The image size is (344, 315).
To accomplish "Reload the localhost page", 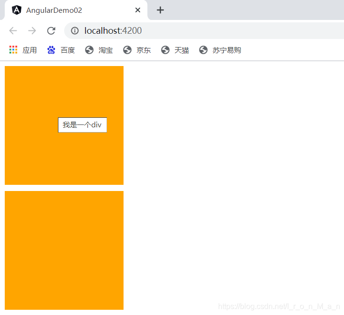I will point(51,31).
